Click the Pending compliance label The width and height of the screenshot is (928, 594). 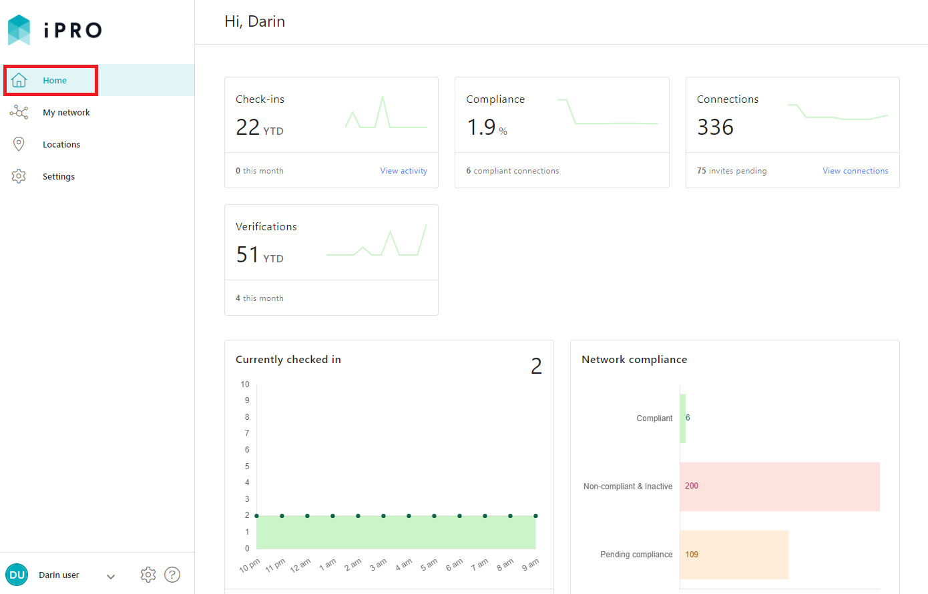[x=636, y=555]
